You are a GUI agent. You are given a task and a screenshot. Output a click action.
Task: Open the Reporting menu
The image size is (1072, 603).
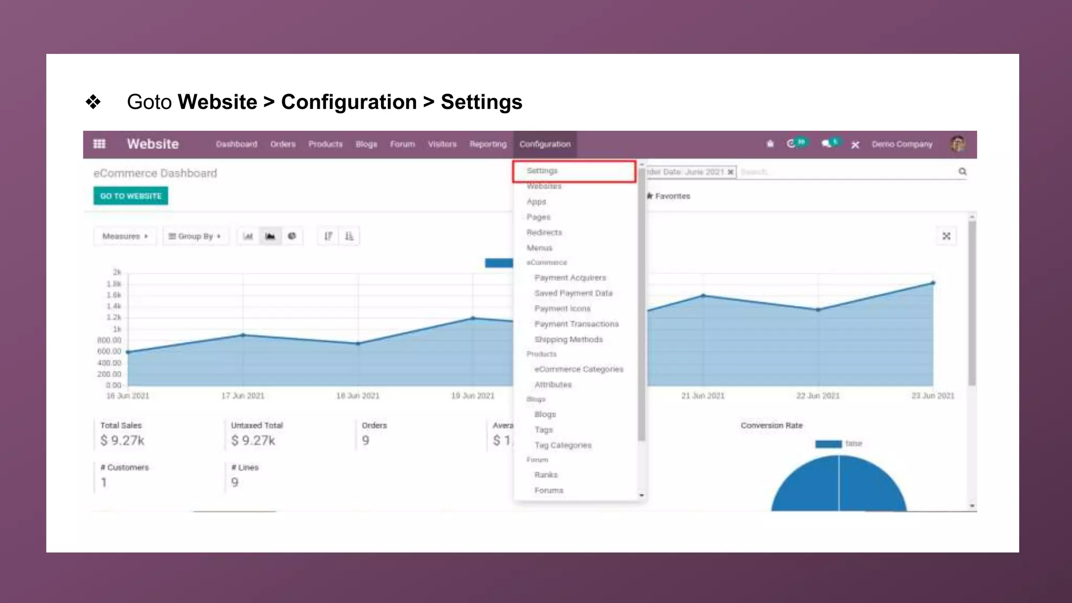[488, 144]
